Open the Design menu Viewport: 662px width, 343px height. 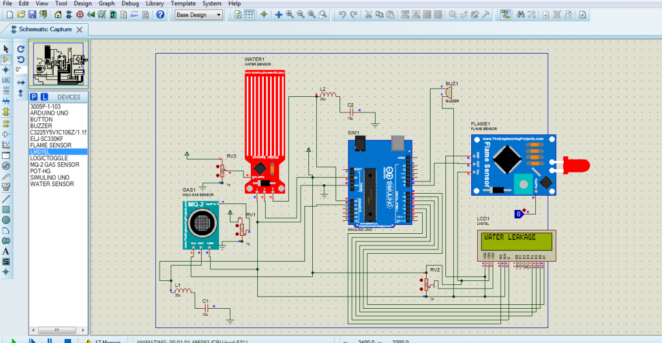(x=83, y=3)
